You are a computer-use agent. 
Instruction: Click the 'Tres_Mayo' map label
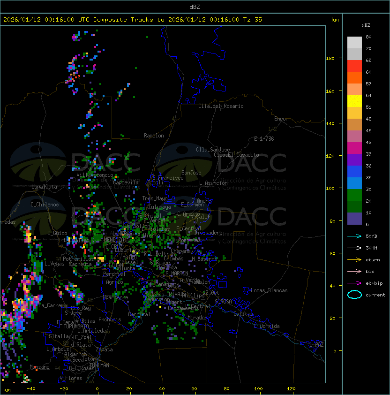coord(155,198)
